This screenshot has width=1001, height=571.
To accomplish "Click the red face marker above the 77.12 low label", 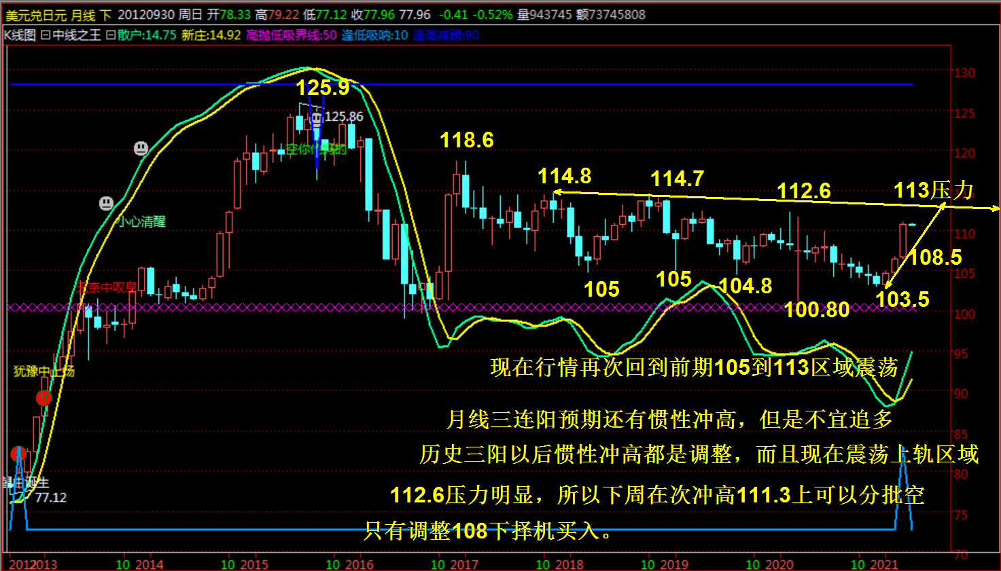I will (x=18, y=454).
